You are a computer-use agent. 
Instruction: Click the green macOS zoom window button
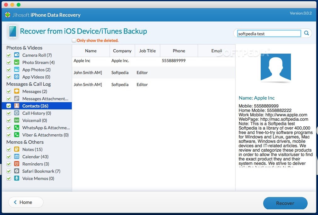19,5
